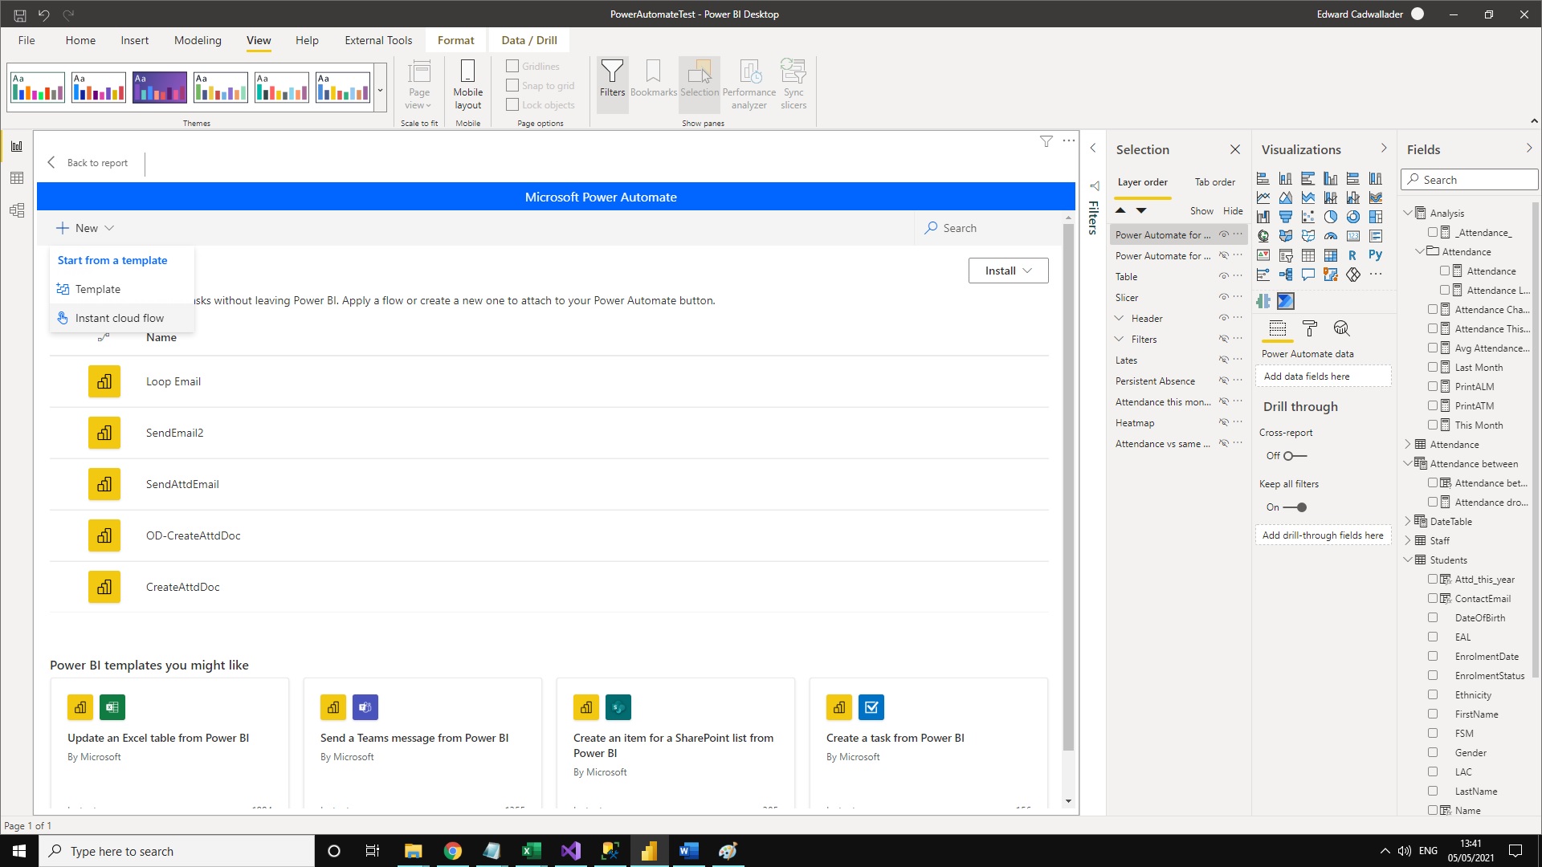Open Google Chrome from the taskbar
Viewport: 1542px width, 867px height.
(453, 851)
